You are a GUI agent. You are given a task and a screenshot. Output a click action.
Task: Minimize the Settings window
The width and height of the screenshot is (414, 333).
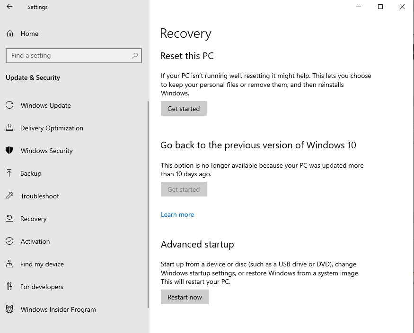(359, 7)
